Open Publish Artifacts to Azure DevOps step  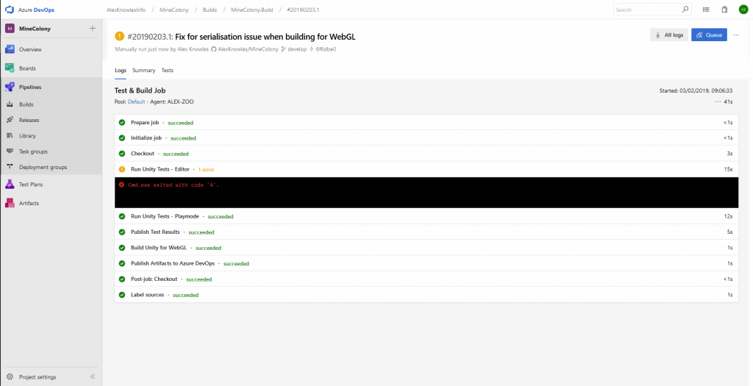point(427,263)
